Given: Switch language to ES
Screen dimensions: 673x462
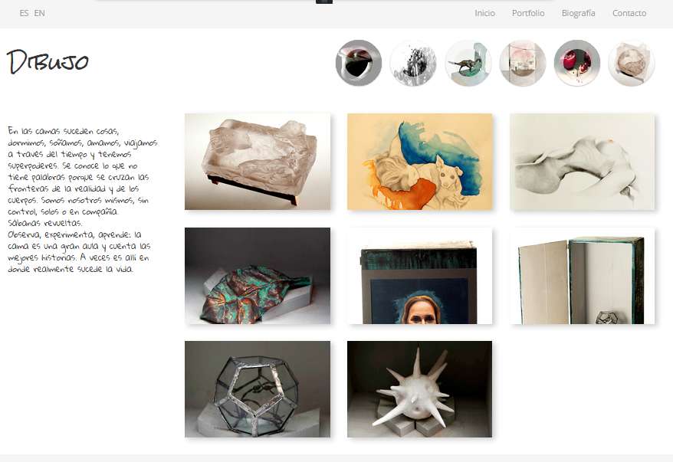Looking at the screenshot, I should (x=24, y=13).
